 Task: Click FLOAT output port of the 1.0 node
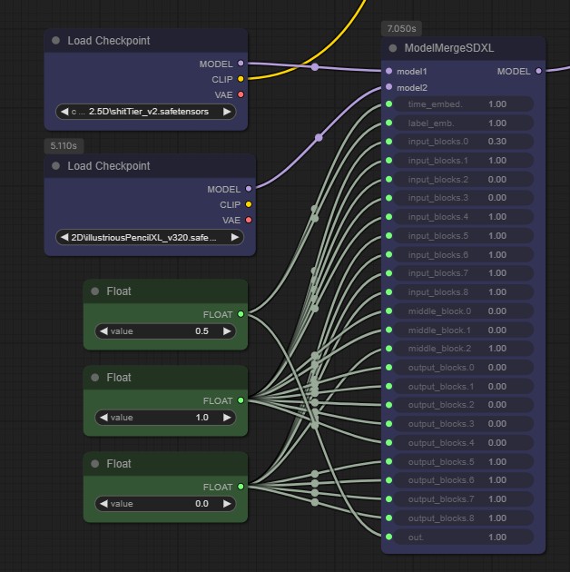241,400
